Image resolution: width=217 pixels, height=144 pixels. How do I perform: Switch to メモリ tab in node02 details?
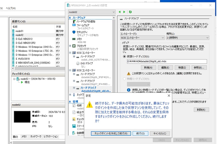[24, 137]
